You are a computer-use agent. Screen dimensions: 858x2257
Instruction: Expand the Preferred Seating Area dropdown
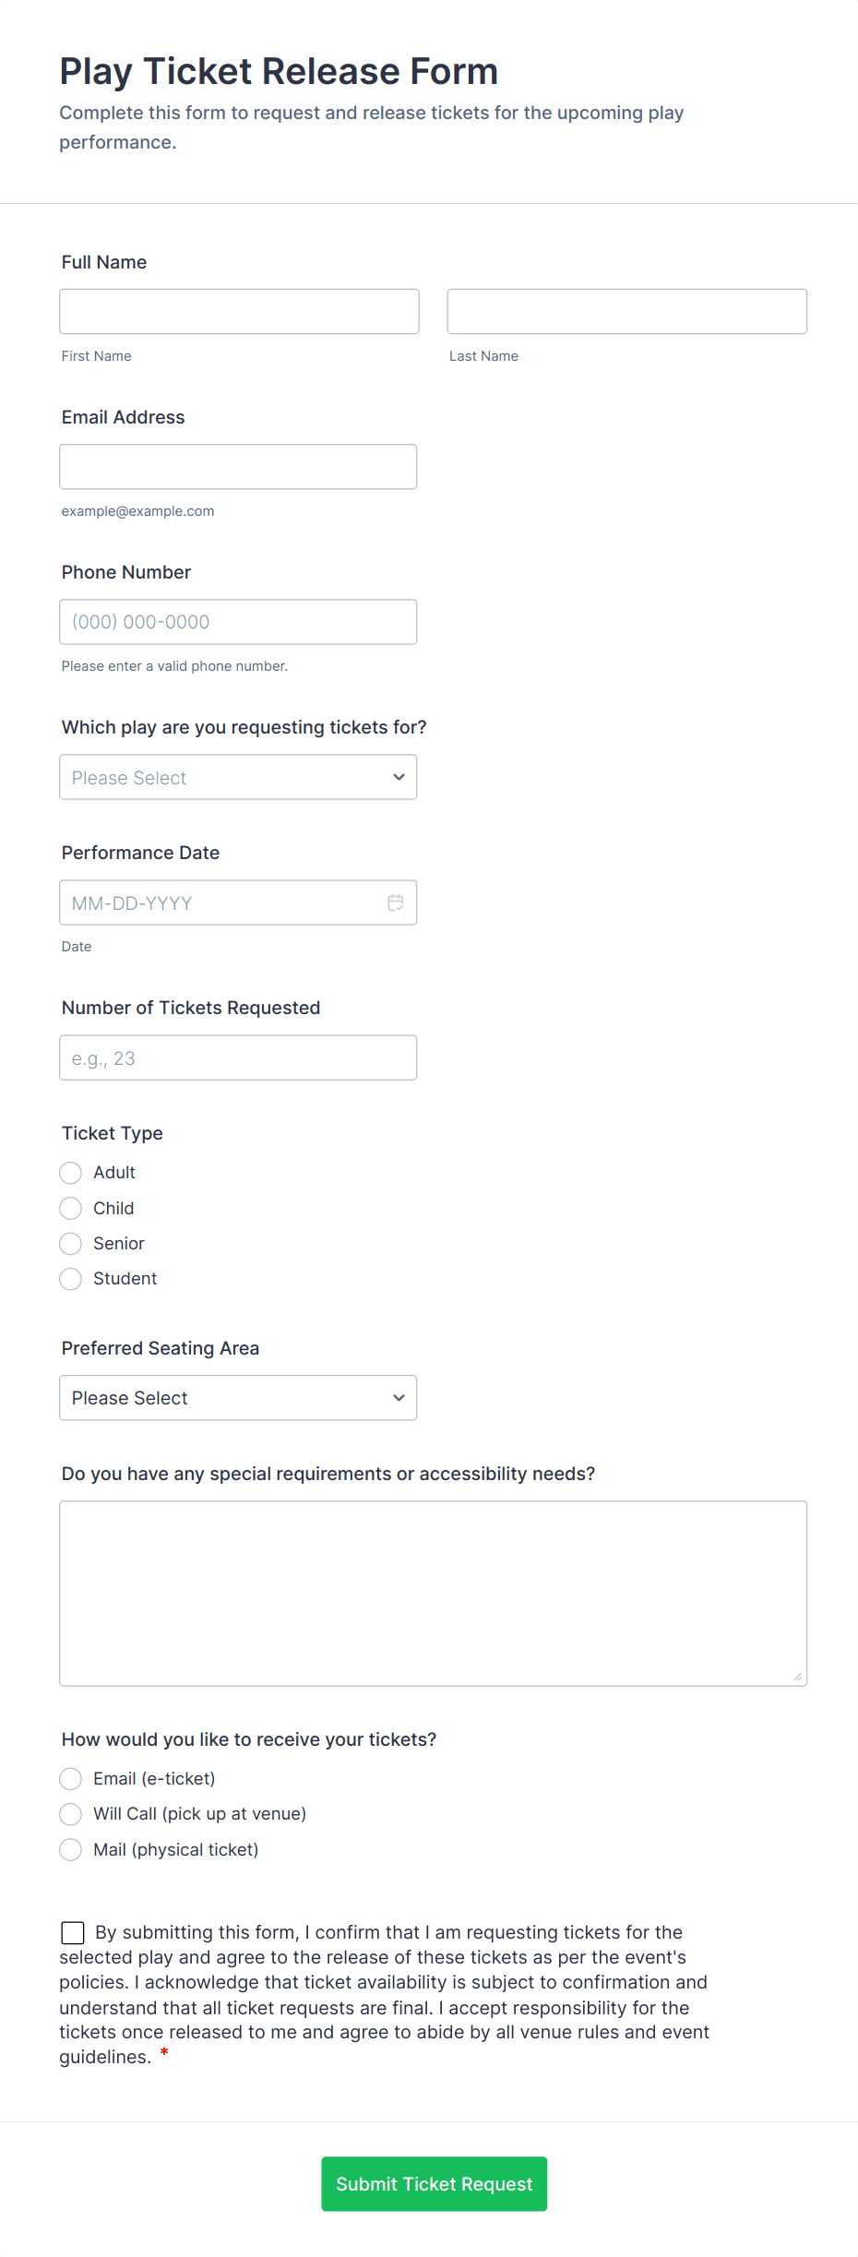tap(238, 1398)
